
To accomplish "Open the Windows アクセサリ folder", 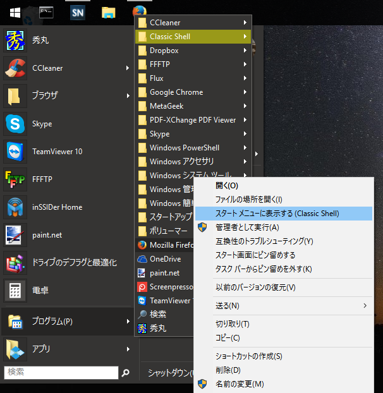I will coord(193,162).
